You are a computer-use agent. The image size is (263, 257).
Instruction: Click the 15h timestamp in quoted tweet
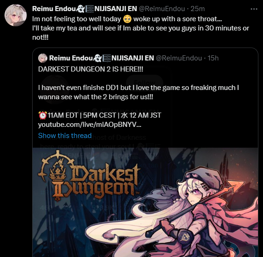213,58
